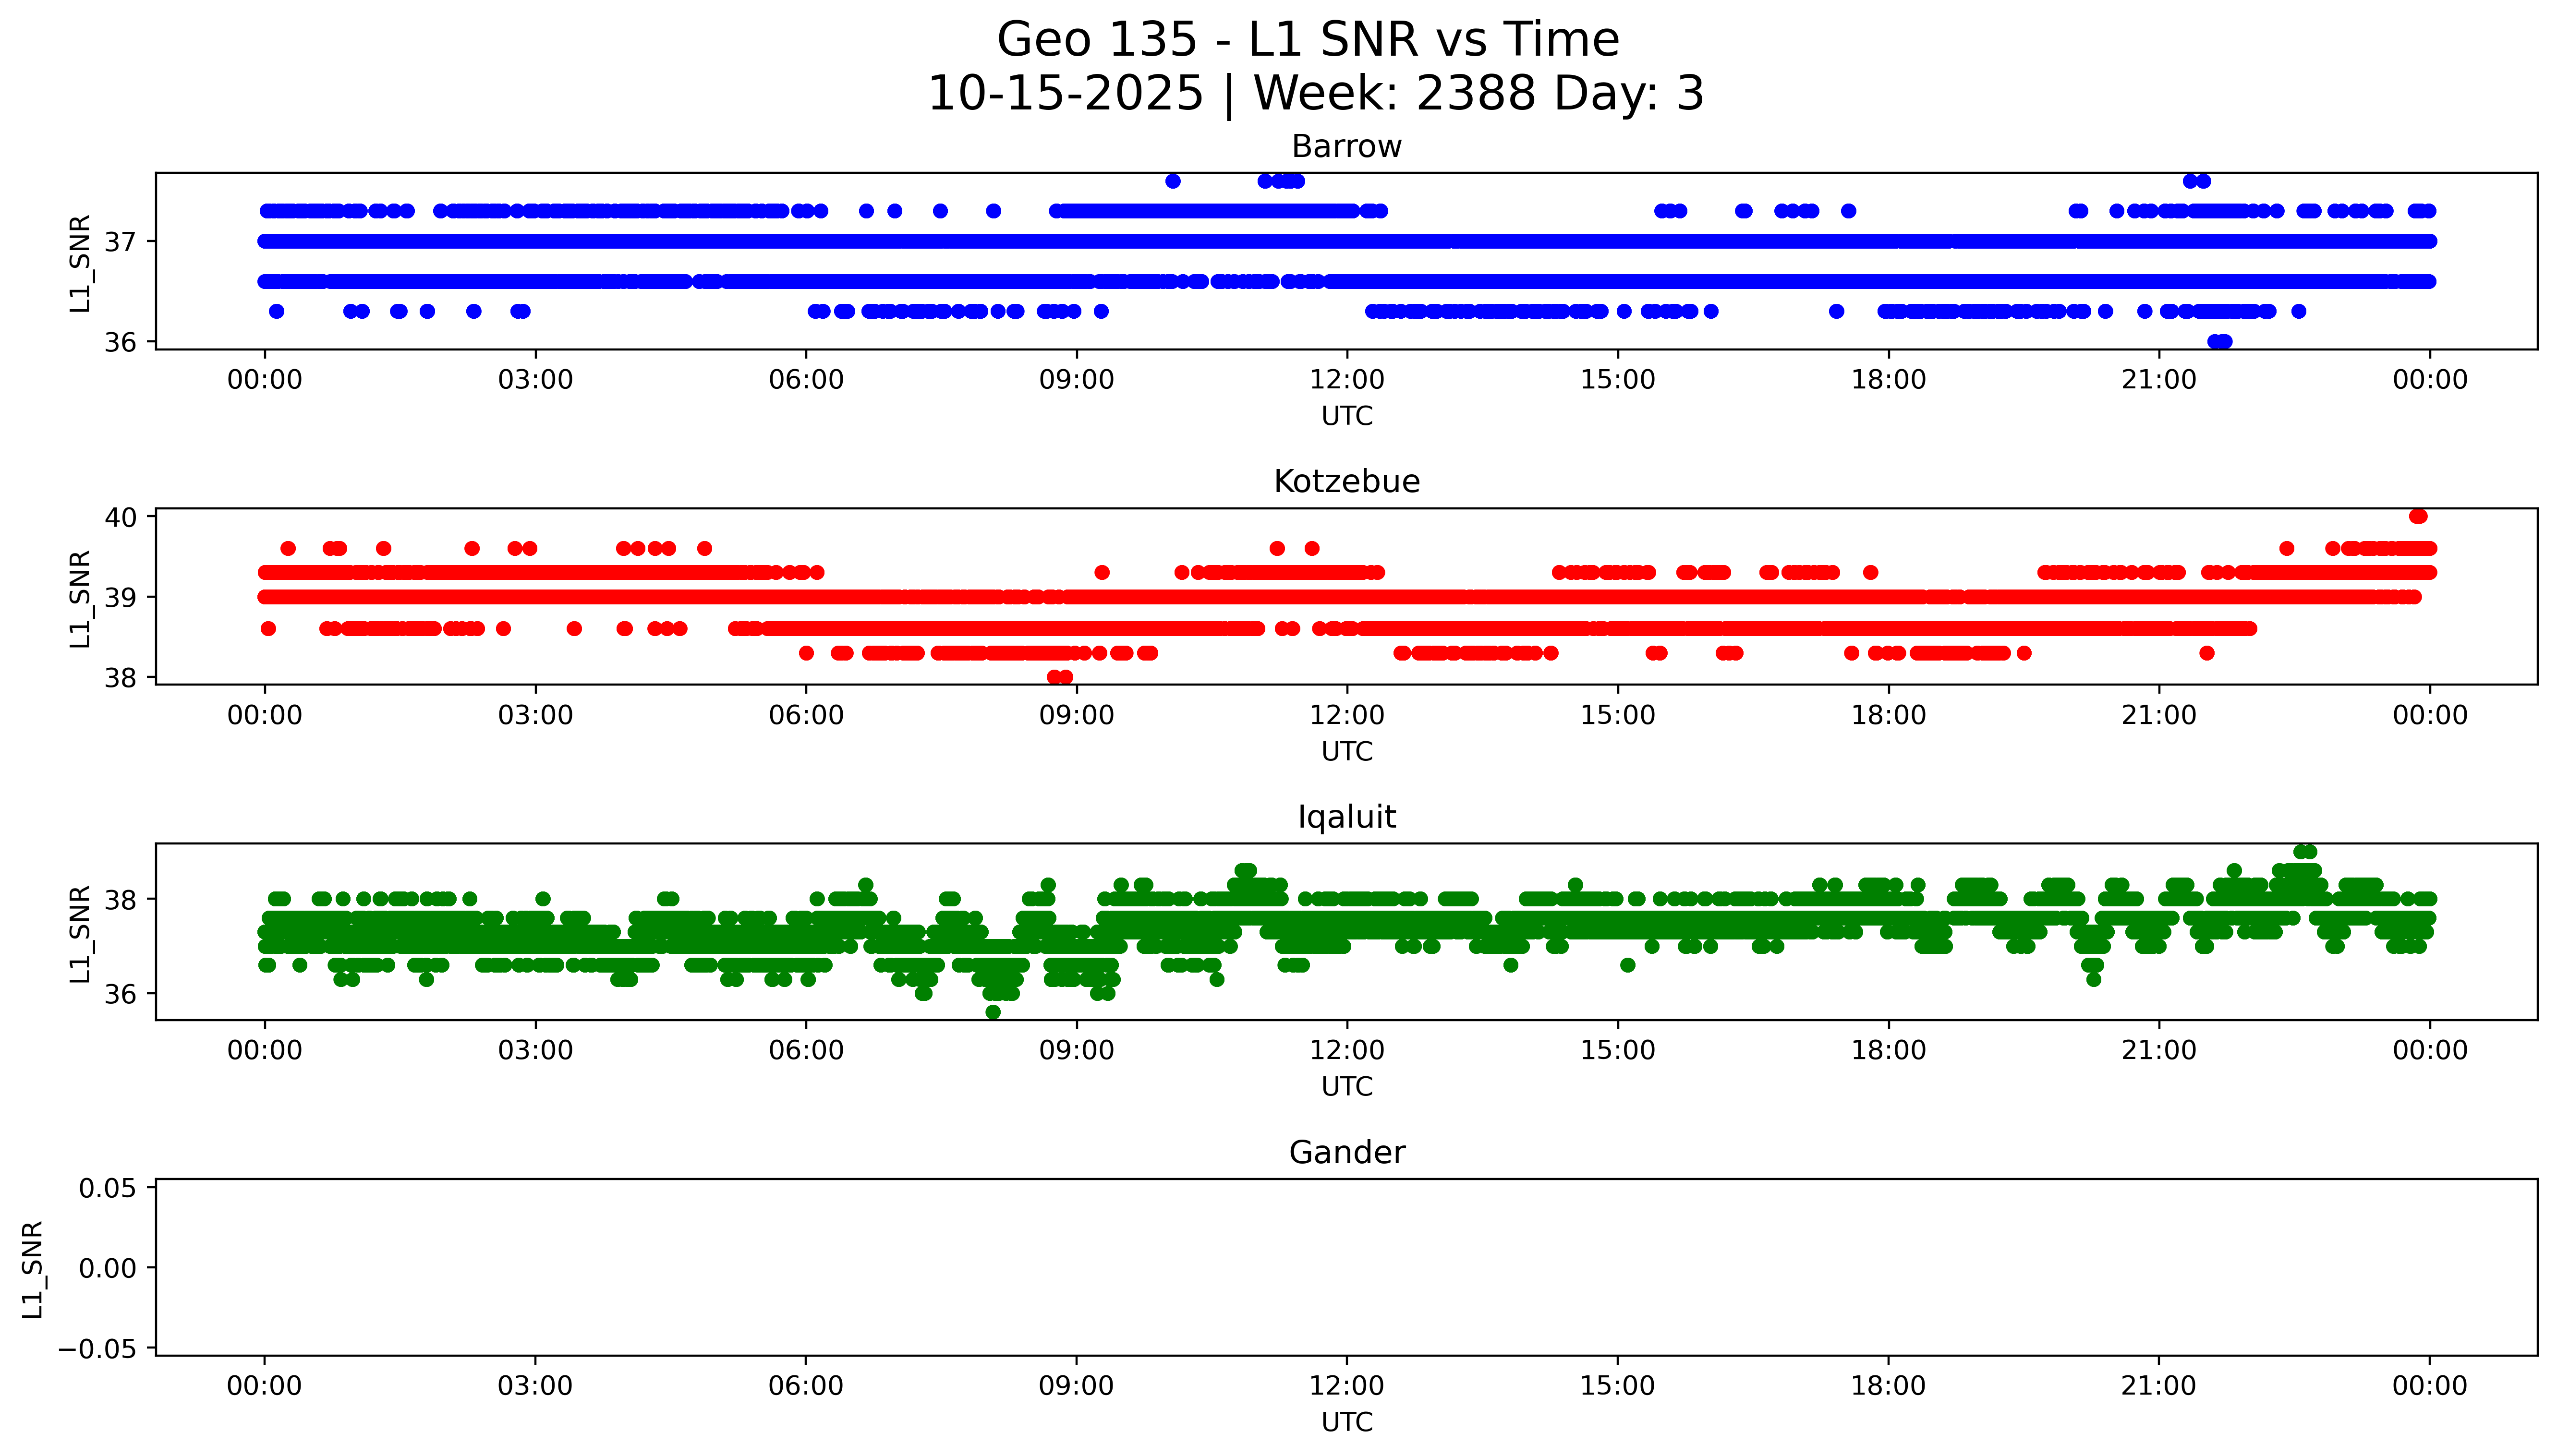Image resolution: width=2557 pixels, height=1456 pixels.
Task: Click the Barrow subplot title
Action: pos(1346,147)
